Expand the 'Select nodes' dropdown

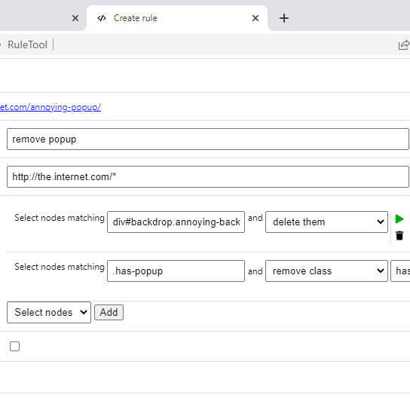tap(49, 312)
